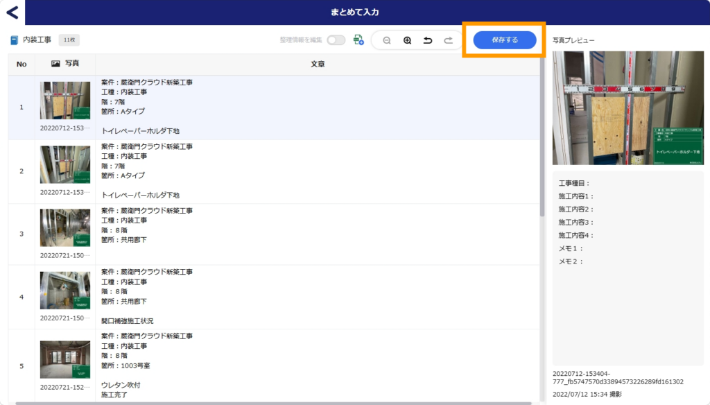Click the horizontal scrollbar under the table

coord(273,403)
